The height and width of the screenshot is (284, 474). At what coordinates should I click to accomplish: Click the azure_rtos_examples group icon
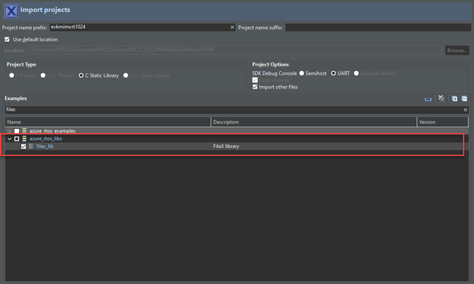pos(24,131)
